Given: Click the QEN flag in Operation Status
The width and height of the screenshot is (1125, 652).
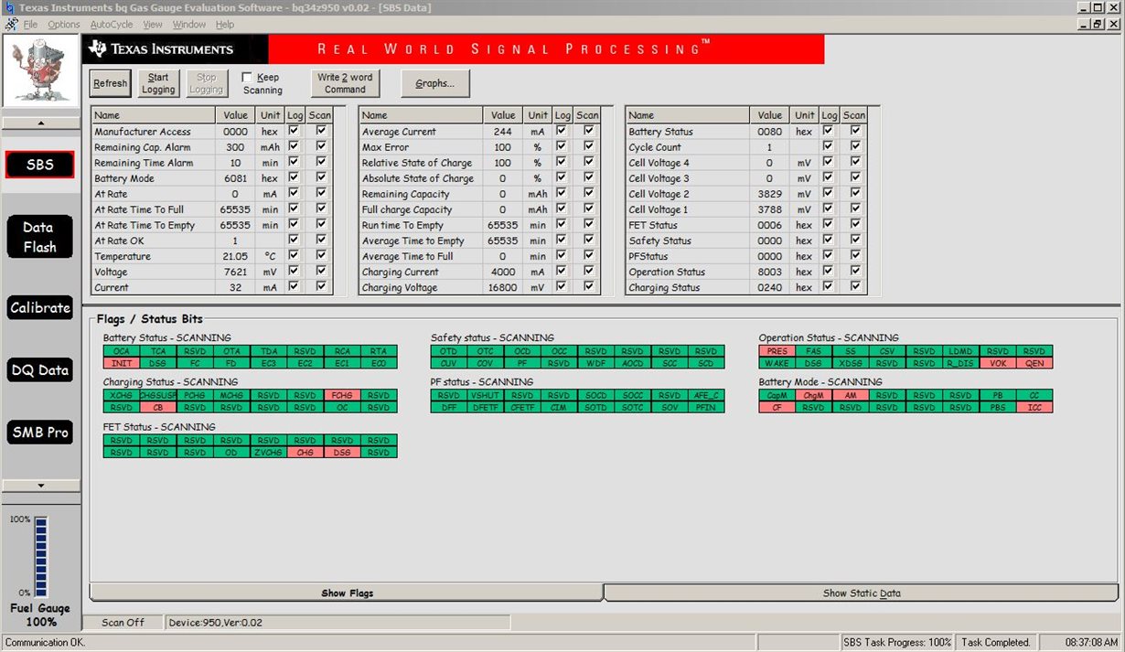Looking at the screenshot, I should point(1034,363).
